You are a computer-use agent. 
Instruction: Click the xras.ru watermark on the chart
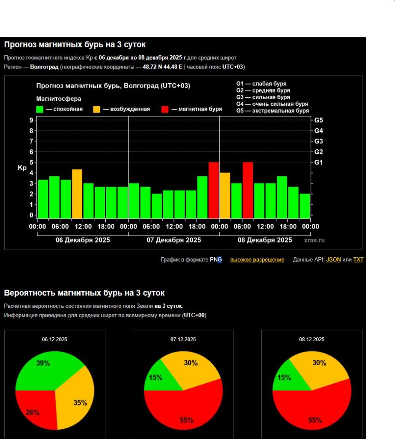pyautogui.click(x=314, y=241)
